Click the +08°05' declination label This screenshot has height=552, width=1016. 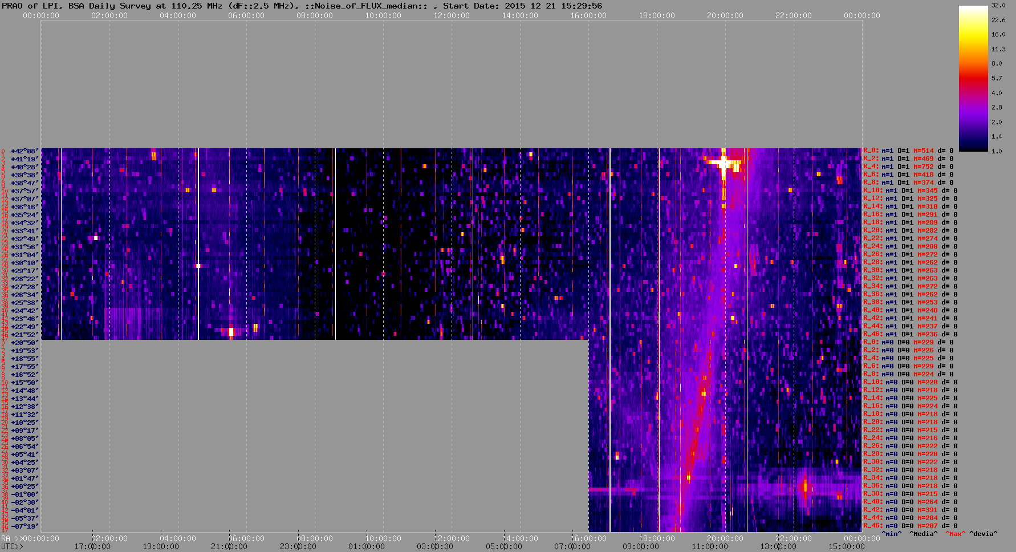tap(25, 439)
